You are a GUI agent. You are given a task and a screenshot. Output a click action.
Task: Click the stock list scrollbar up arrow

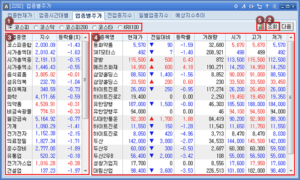pyautogui.click(x=291, y=37)
